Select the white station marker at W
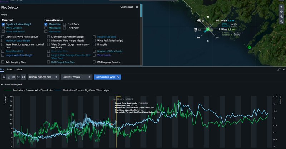286x149 pixels. [196, 30]
